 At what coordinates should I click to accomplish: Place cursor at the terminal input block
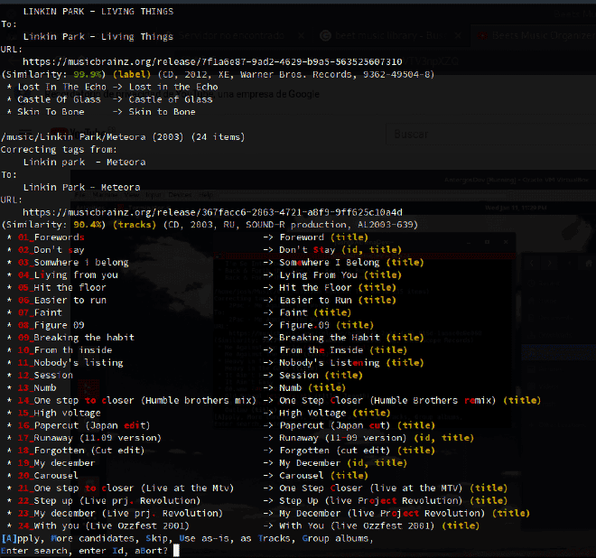point(176,551)
